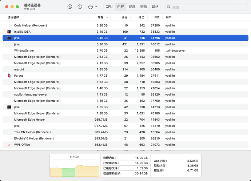The image size is (251, 181).
Task: Sort by the PID column header
Action: (157, 17)
